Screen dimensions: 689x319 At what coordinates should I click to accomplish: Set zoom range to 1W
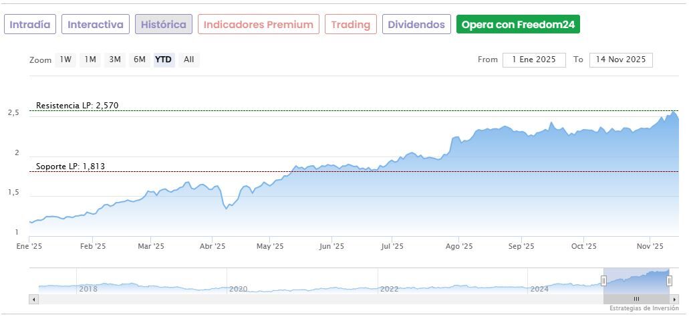pyautogui.click(x=65, y=60)
